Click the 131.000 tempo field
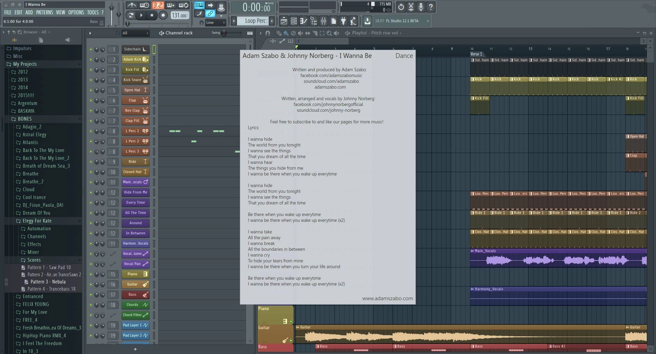Screen dimensions: 656x354 click(x=180, y=15)
